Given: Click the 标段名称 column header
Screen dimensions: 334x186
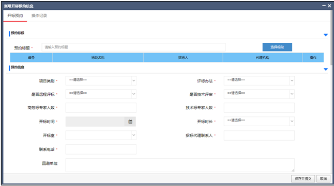Looking at the screenshot, I should 98,58.
